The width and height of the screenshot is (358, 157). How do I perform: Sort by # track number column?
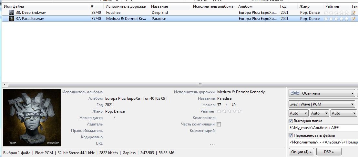point(96,6)
